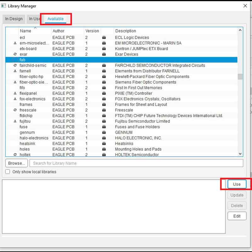Select the heatsink library name
The image size is (252, 252).
click(x=27, y=144)
